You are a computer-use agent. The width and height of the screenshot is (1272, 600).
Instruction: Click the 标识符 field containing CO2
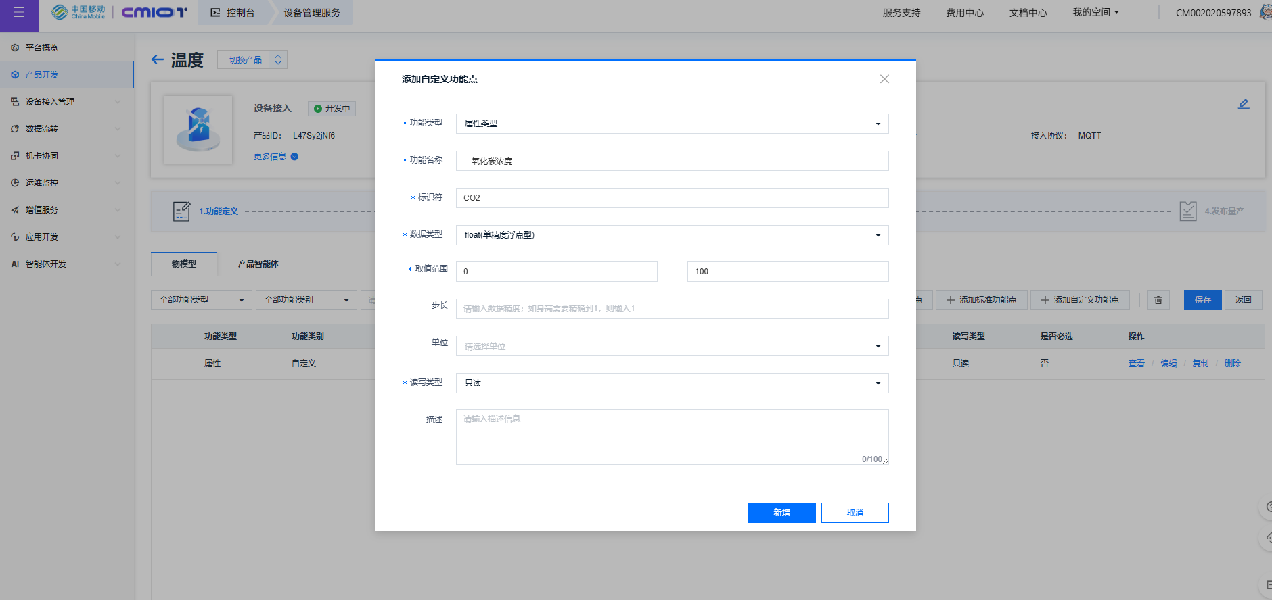pyautogui.click(x=672, y=198)
